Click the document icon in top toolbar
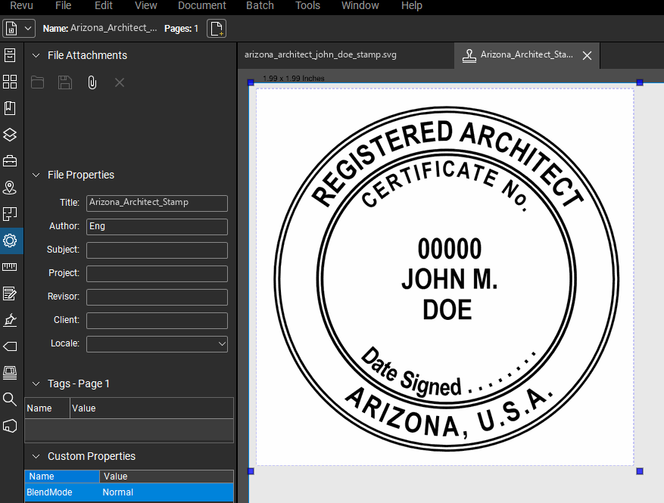The image size is (664, 503). coord(11,28)
